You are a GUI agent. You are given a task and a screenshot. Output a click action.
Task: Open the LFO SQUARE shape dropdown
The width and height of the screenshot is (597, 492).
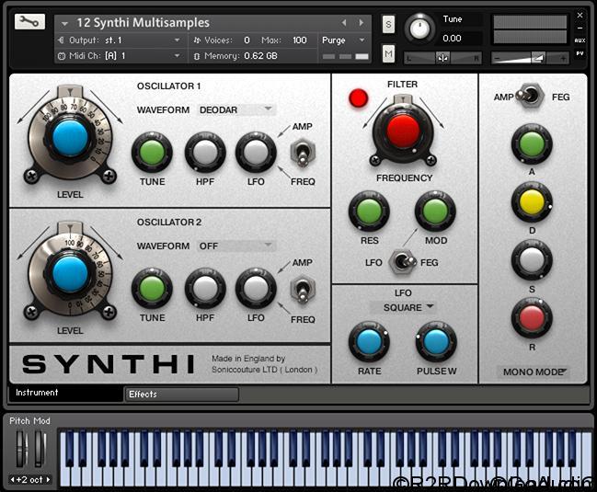[404, 307]
